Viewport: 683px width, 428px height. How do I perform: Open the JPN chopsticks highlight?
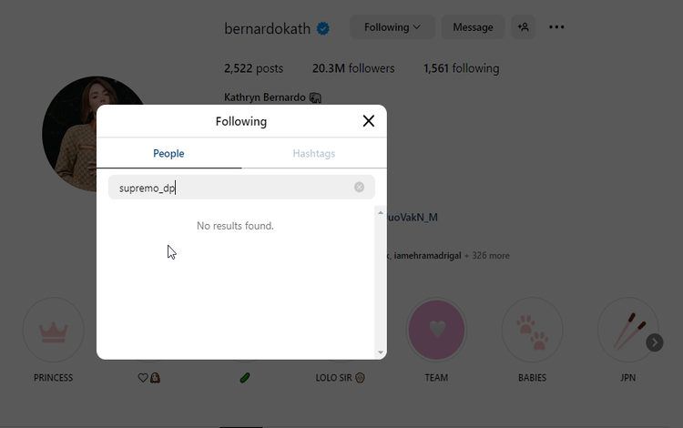pos(627,329)
